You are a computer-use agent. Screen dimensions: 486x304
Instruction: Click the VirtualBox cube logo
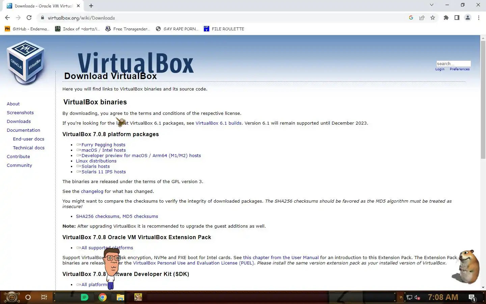(x=26, y=62)
